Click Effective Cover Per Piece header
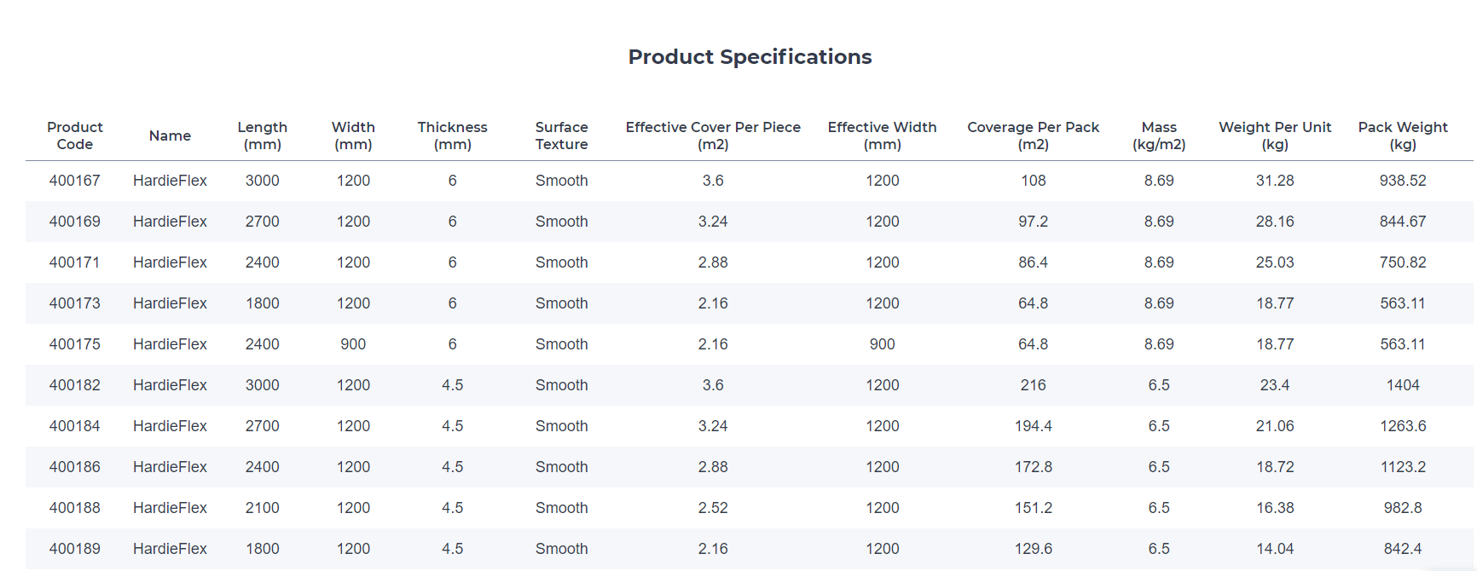This screenshot has height=571, width=1477. click(x=713, y=136)
